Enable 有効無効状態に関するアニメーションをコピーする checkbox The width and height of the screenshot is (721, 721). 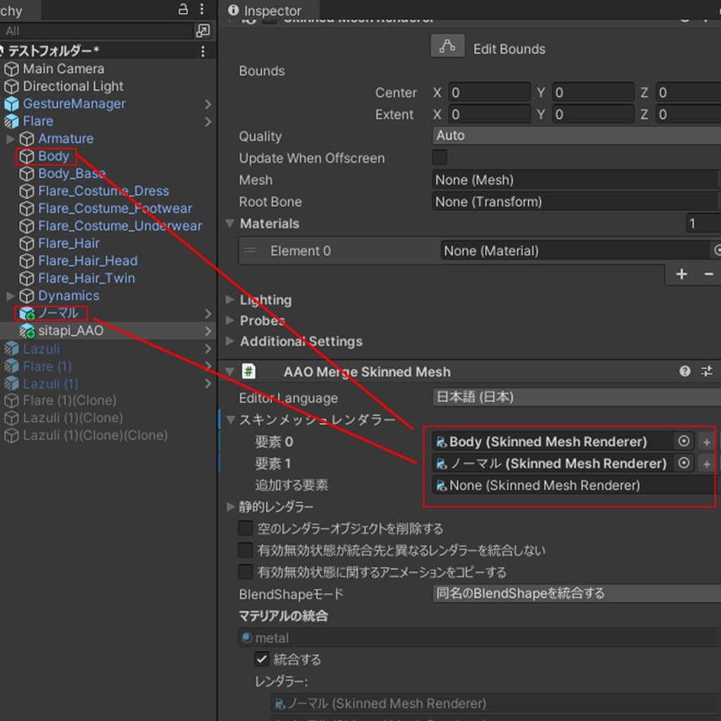tap(246, 572)
